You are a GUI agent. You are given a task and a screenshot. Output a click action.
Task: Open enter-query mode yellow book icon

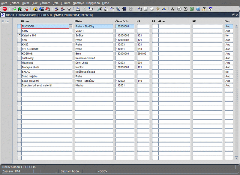coord(35,9)
